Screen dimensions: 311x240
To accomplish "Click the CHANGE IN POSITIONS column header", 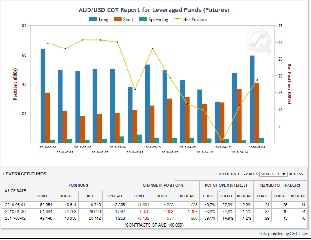I will coord(163,185).
